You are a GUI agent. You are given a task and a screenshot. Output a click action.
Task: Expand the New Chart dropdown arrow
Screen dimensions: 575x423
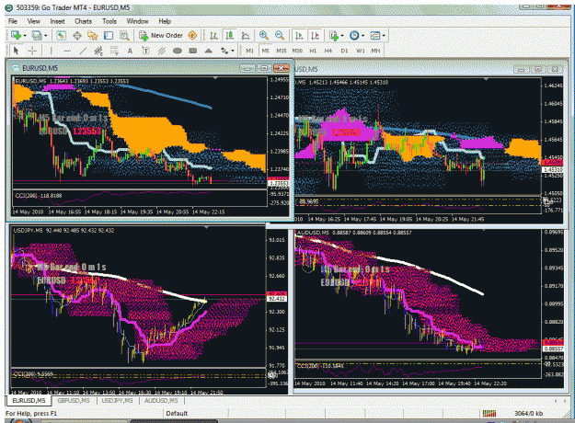[x=25, y=36]
